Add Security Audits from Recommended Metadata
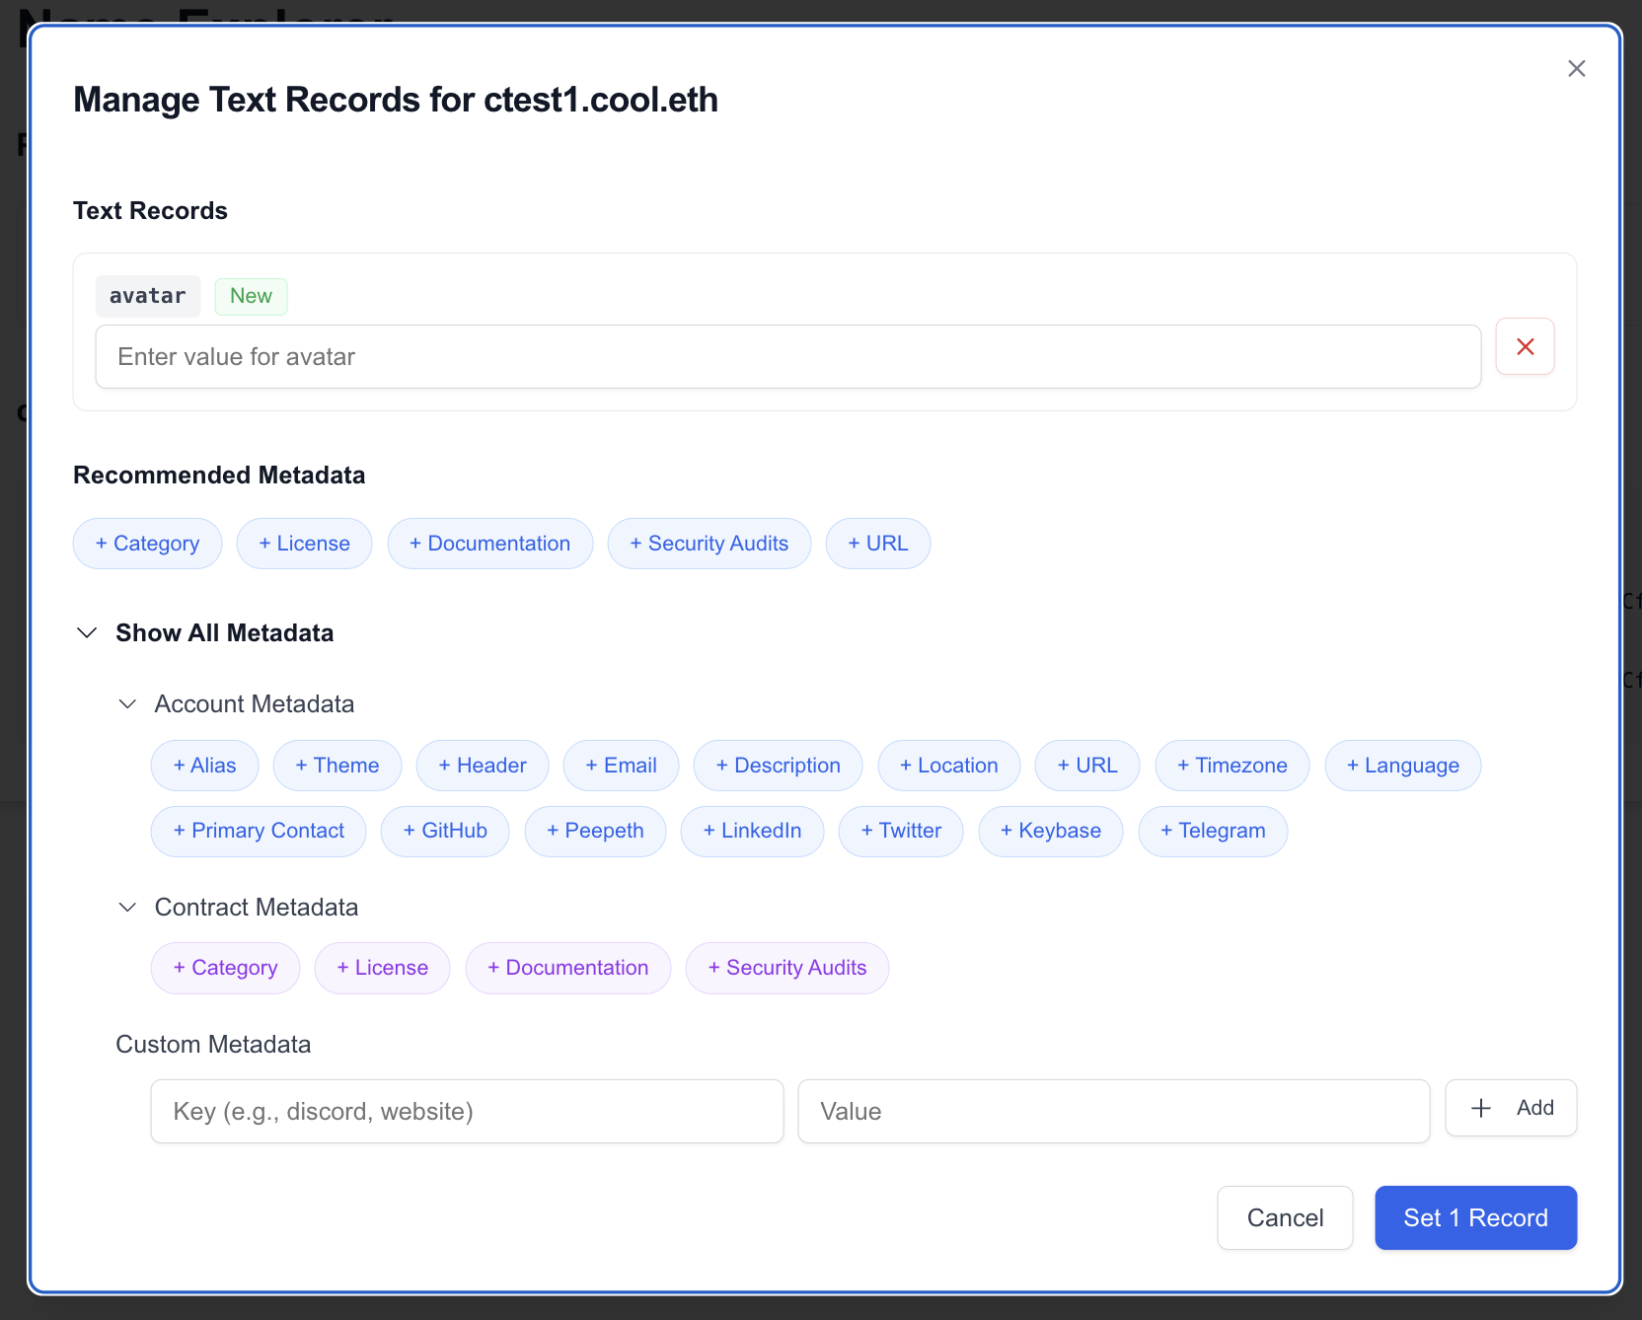This screenshot has height=1320, width=1642. pyautogui.click(x=709, y=543)
